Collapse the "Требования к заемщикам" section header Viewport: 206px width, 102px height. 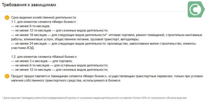(x=29, y=5)
